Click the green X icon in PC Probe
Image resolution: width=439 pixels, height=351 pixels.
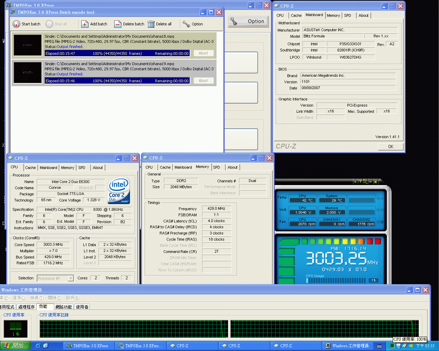376,182
